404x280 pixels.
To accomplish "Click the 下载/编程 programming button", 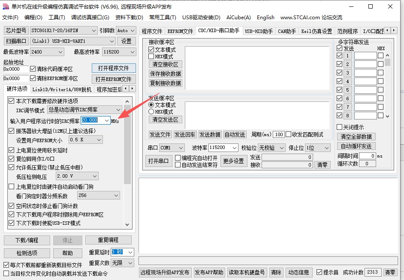I will click(26, 240).
